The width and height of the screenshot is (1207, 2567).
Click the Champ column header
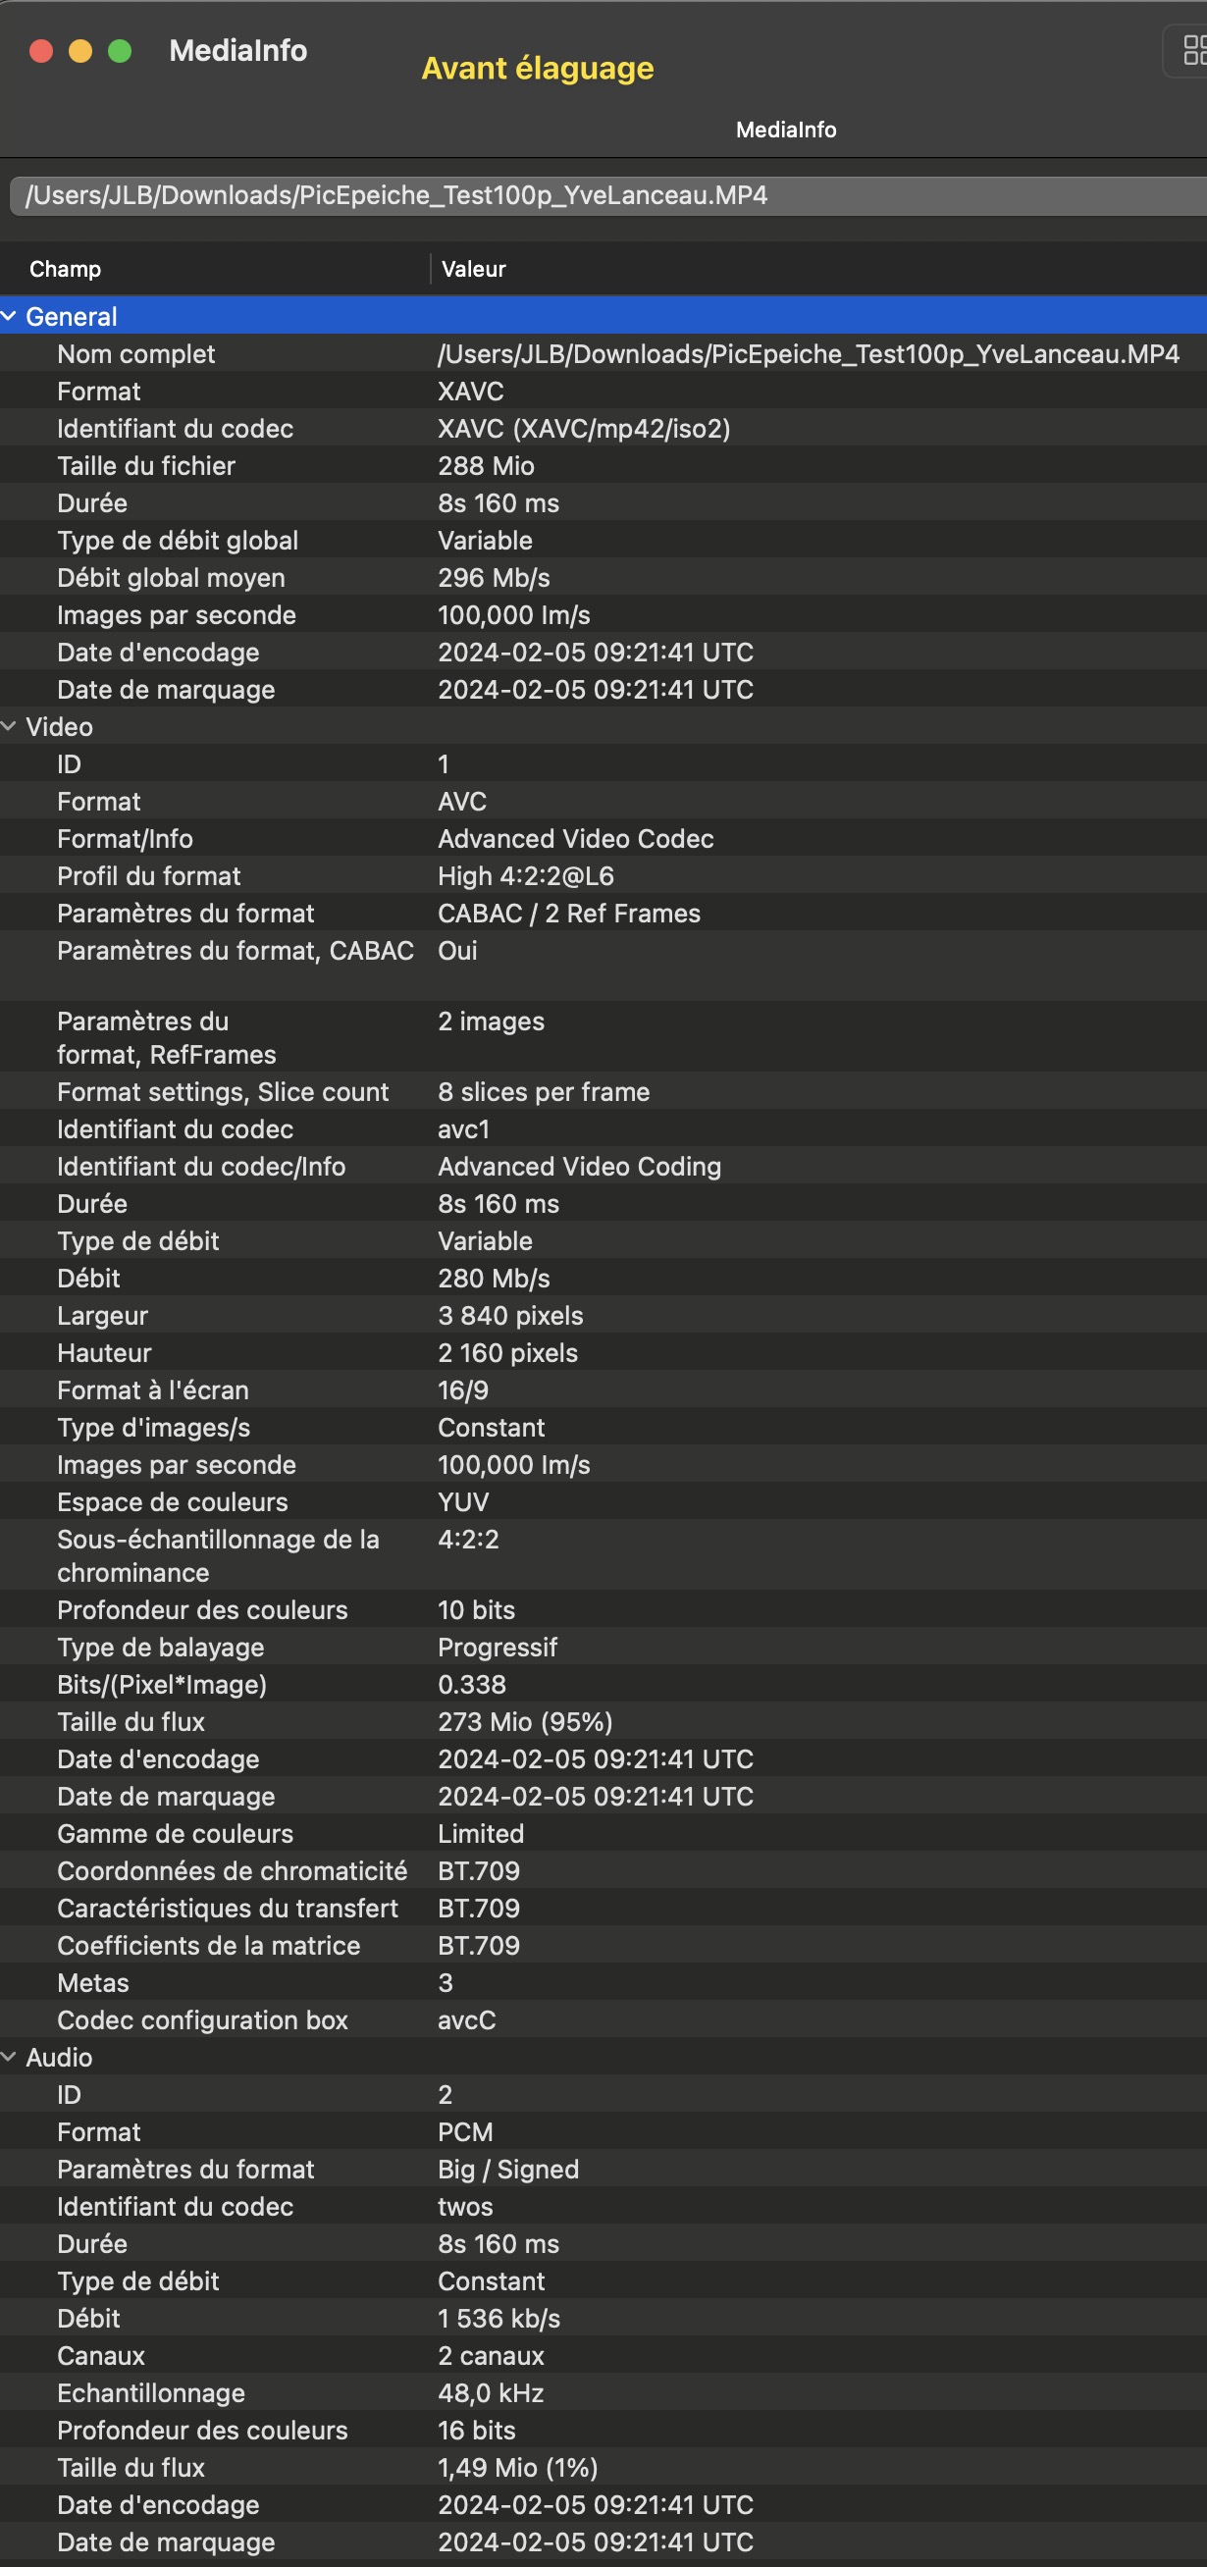[x=66, y=269]
